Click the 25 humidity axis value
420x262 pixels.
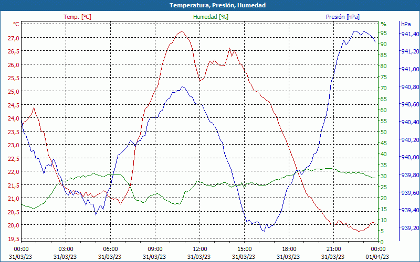coord(384,187)
